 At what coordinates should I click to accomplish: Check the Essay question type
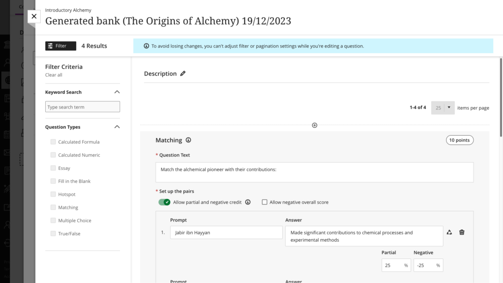coord(53,168)
